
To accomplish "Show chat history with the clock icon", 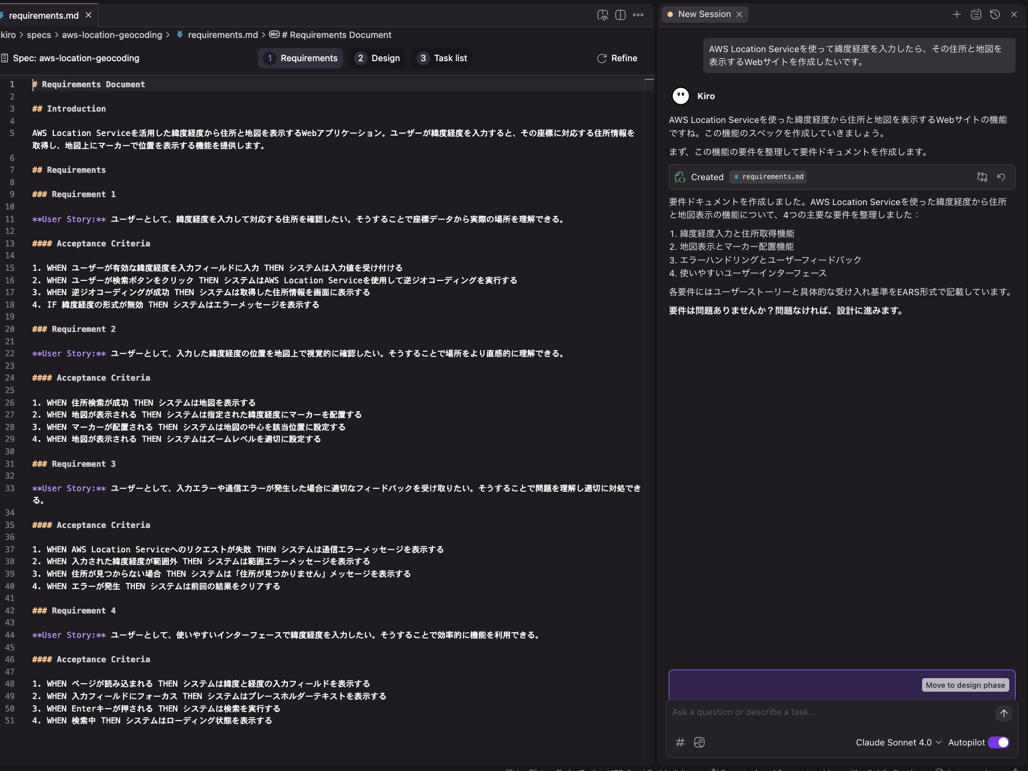I will point(995,14).
